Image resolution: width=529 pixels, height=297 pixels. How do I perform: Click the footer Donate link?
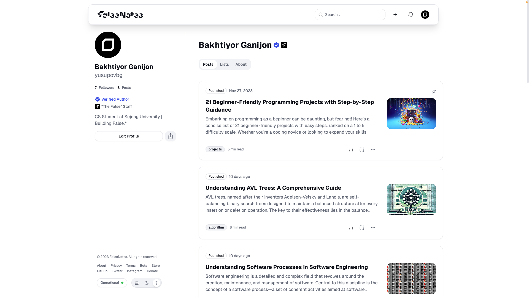pyautogui.click(x=152, y=271)
